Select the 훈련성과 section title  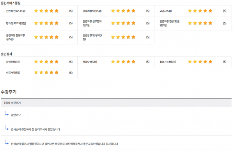[x=6, y=54]
